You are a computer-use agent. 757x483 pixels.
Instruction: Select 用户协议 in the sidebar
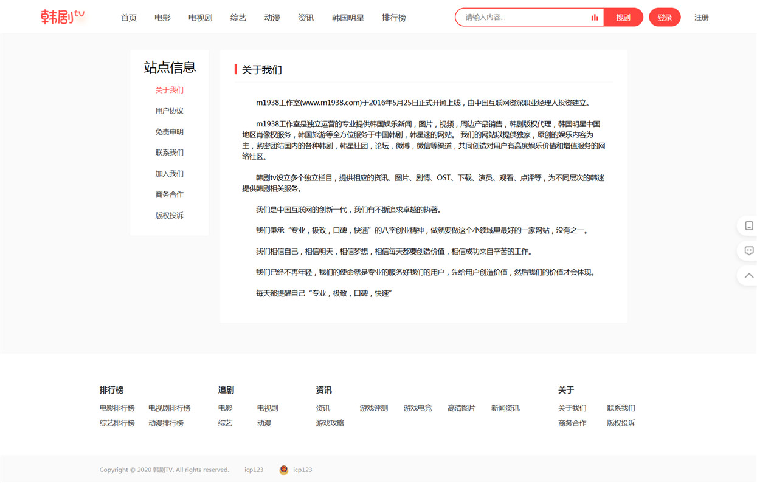(169, 111)
